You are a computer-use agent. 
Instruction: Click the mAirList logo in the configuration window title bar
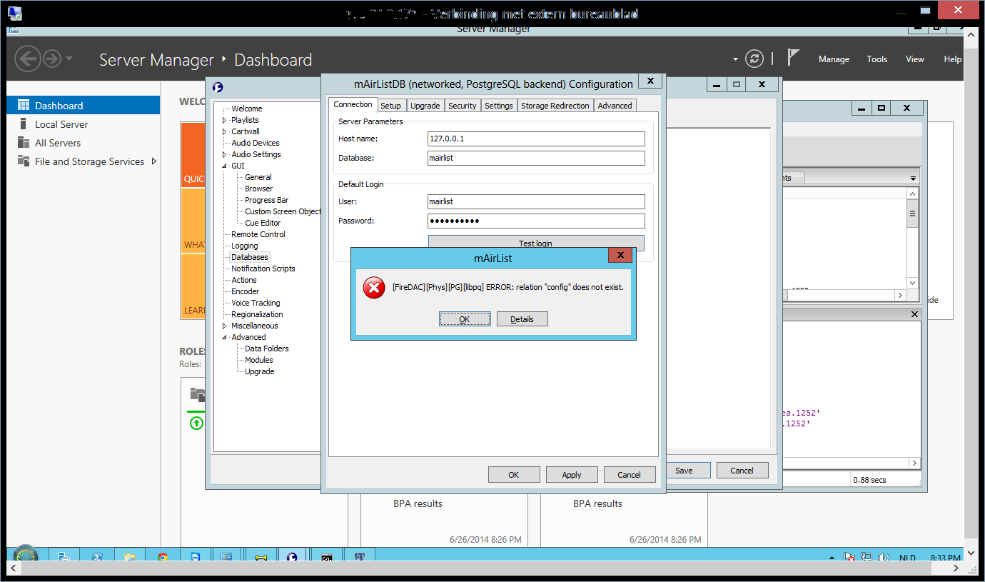218,87
